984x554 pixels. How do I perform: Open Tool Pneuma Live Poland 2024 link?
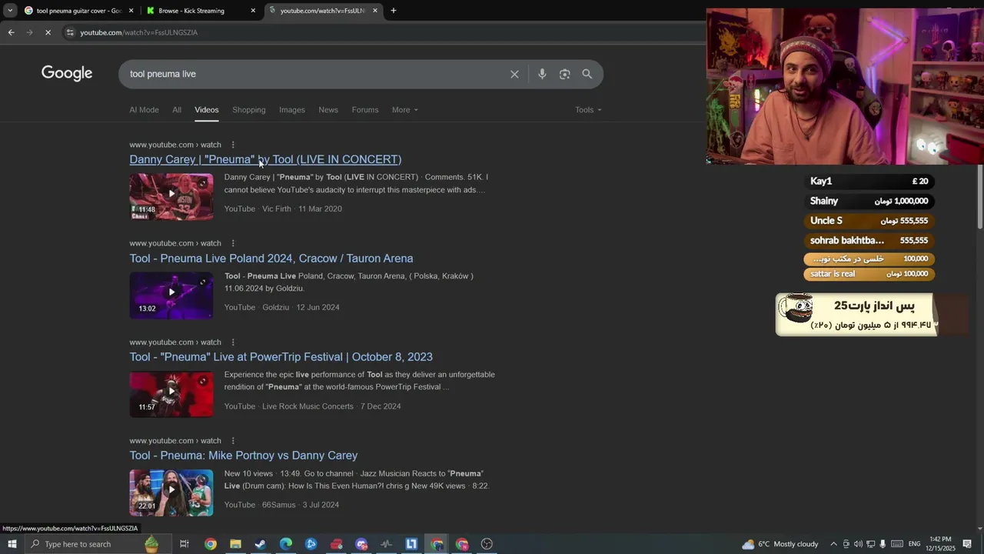tap(271, 259)
